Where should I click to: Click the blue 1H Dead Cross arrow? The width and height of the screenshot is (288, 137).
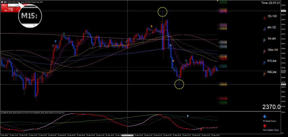click(264, 116)
